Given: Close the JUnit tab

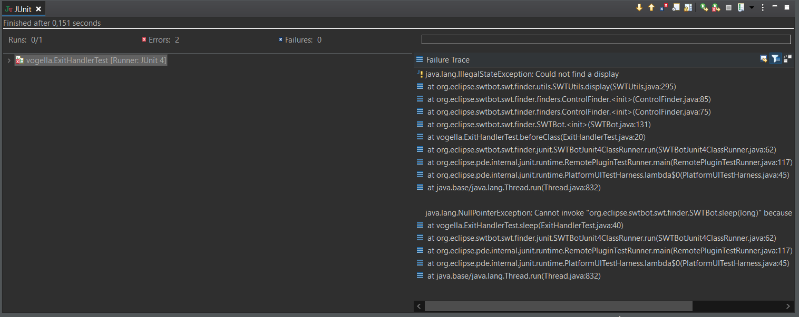Looking at the screenshot, I should tap(38, 9).
